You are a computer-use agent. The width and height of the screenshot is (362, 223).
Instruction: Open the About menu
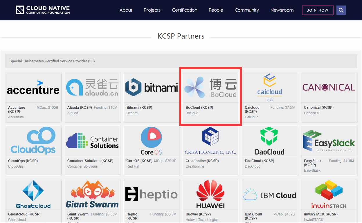(126, 10)
